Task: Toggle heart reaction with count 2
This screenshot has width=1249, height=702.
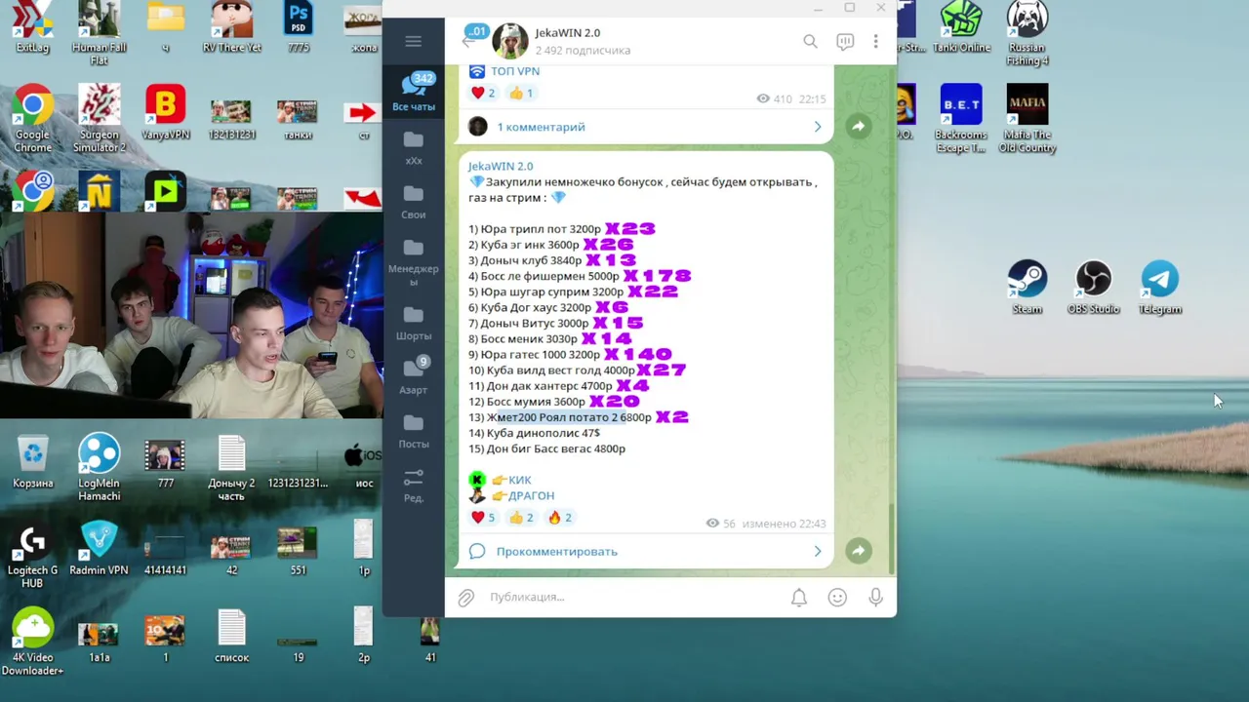Action: click(x=483, y=93)
